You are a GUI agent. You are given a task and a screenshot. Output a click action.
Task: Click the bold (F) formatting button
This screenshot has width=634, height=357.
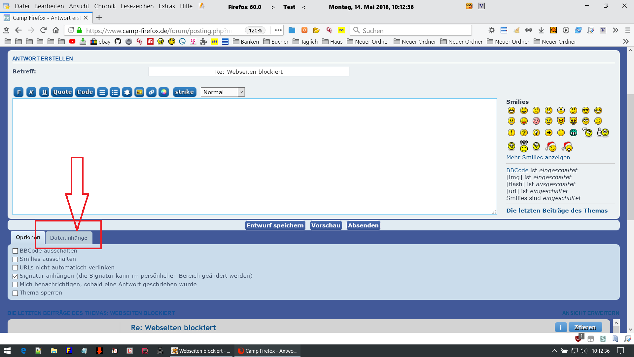[x=19, y=92]
